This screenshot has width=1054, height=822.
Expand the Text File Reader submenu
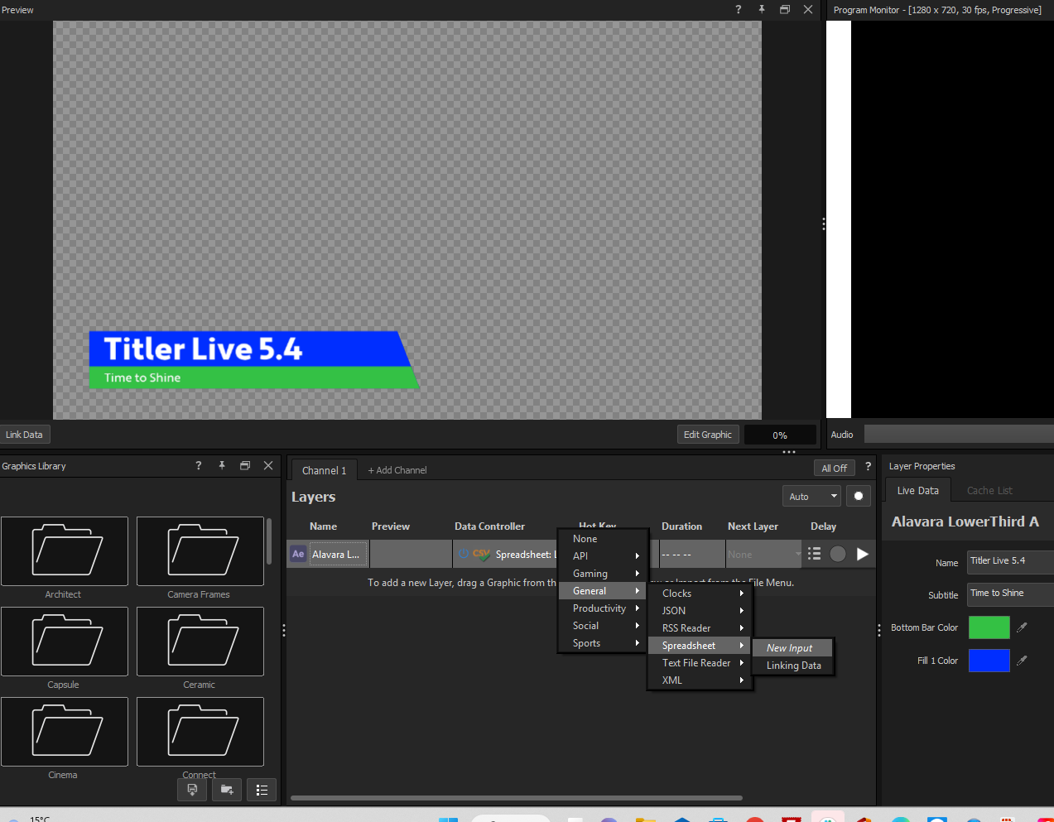[x=700, y=662]
